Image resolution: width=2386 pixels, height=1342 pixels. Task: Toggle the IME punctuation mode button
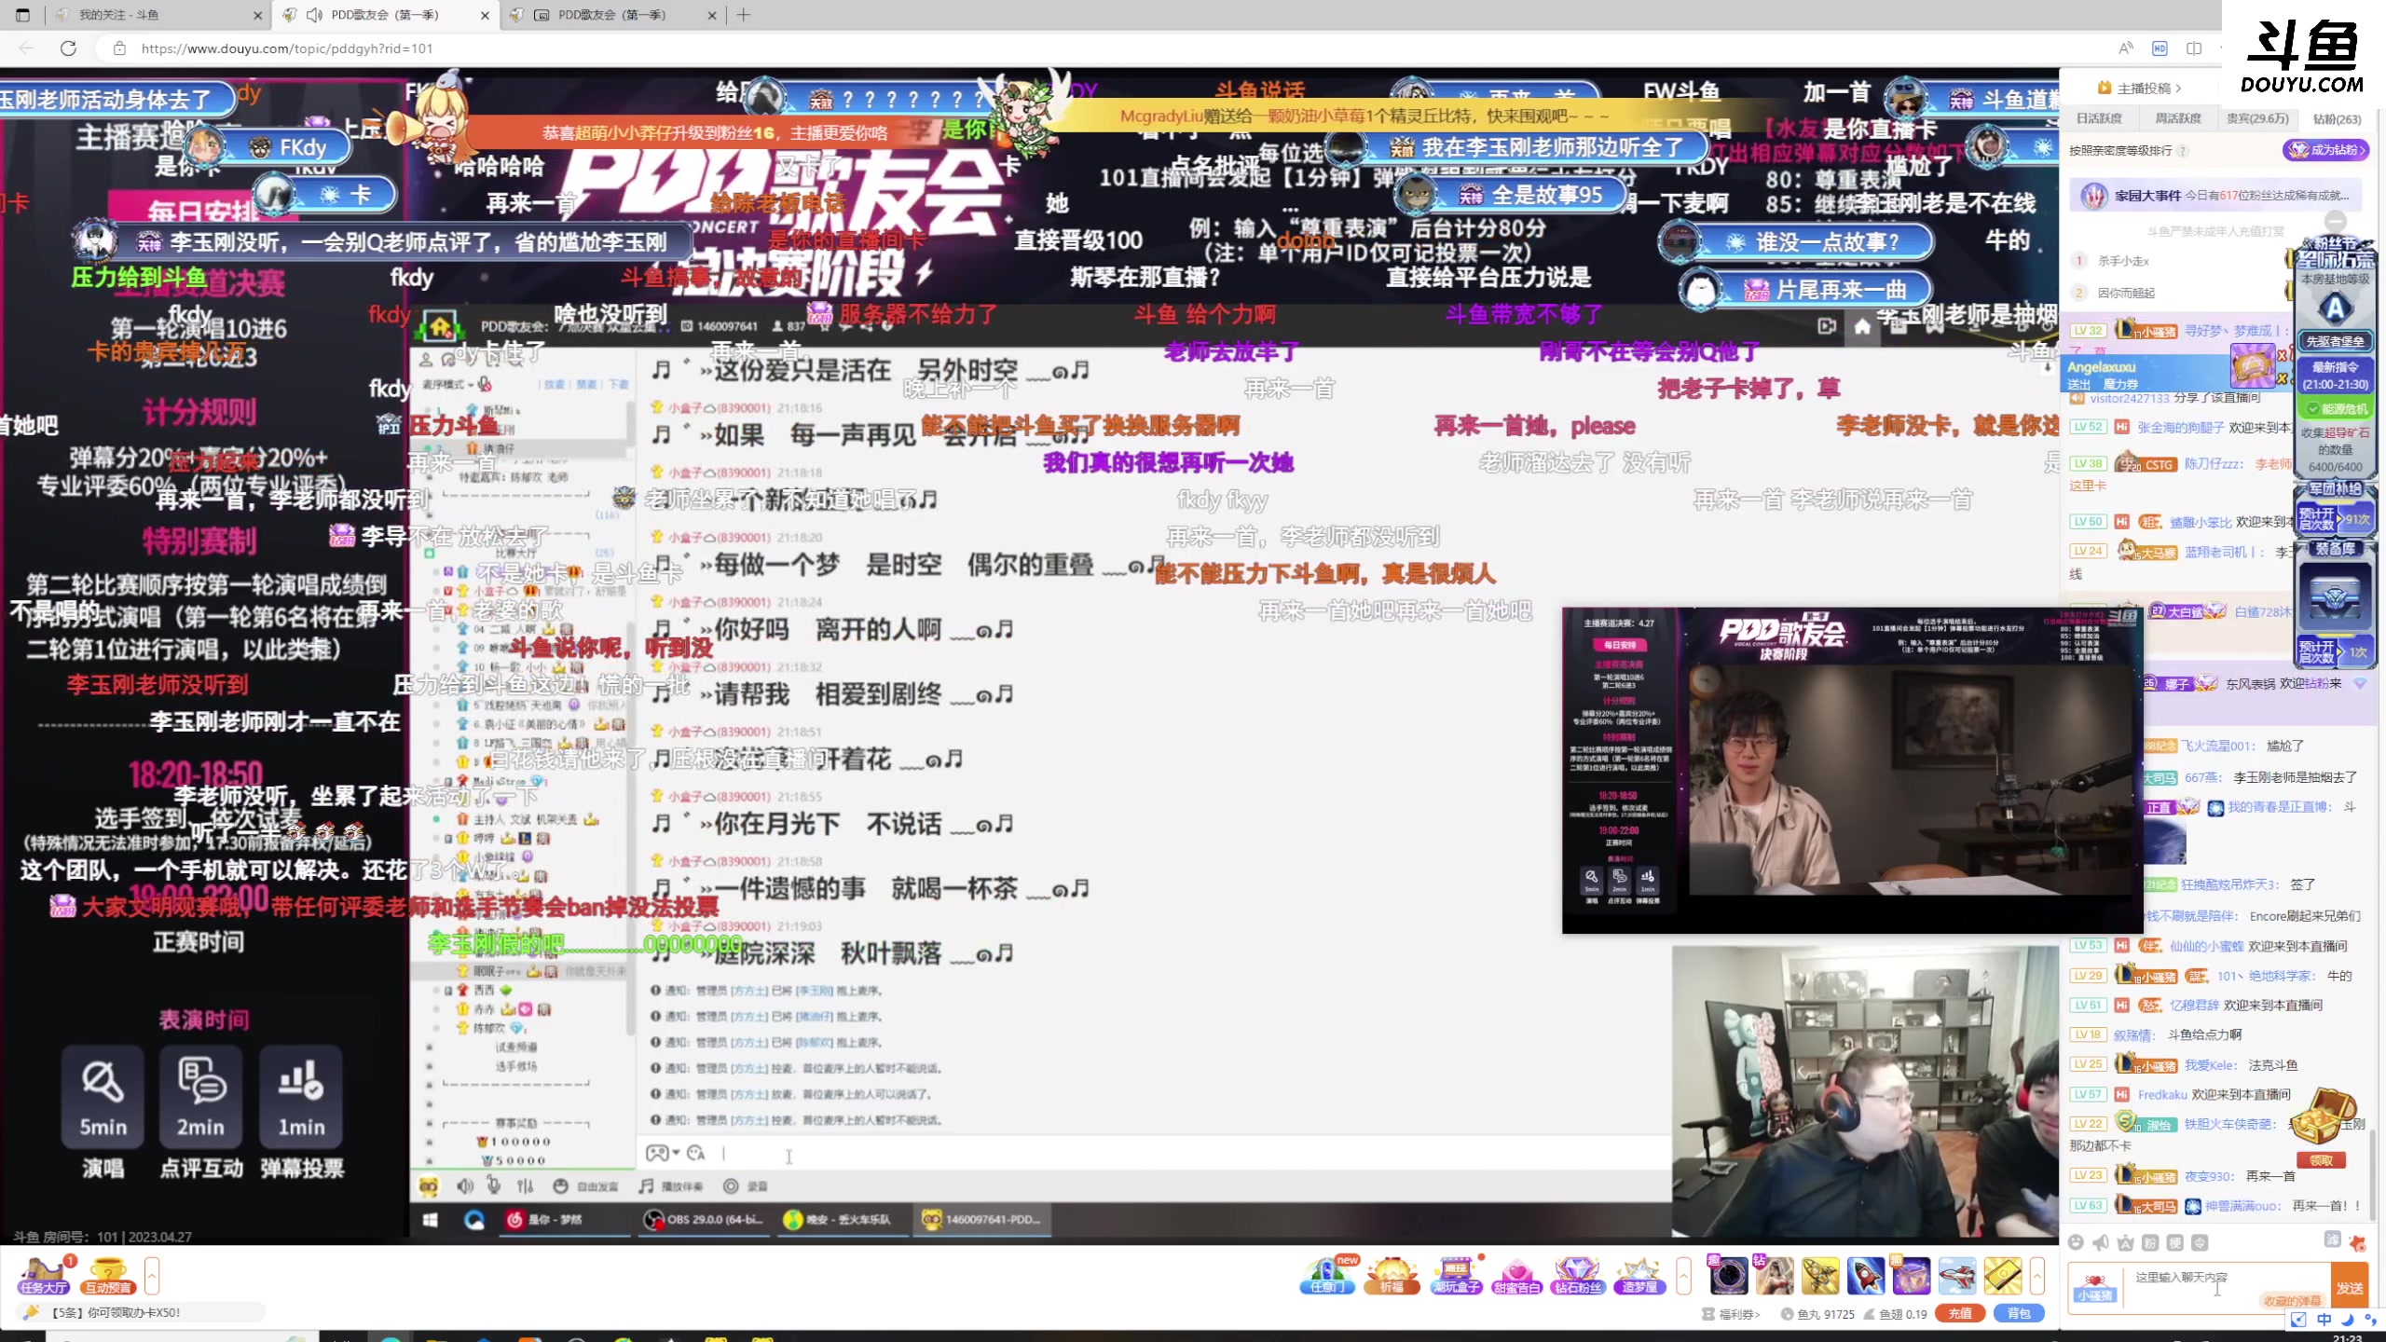click(2369, 1319)
